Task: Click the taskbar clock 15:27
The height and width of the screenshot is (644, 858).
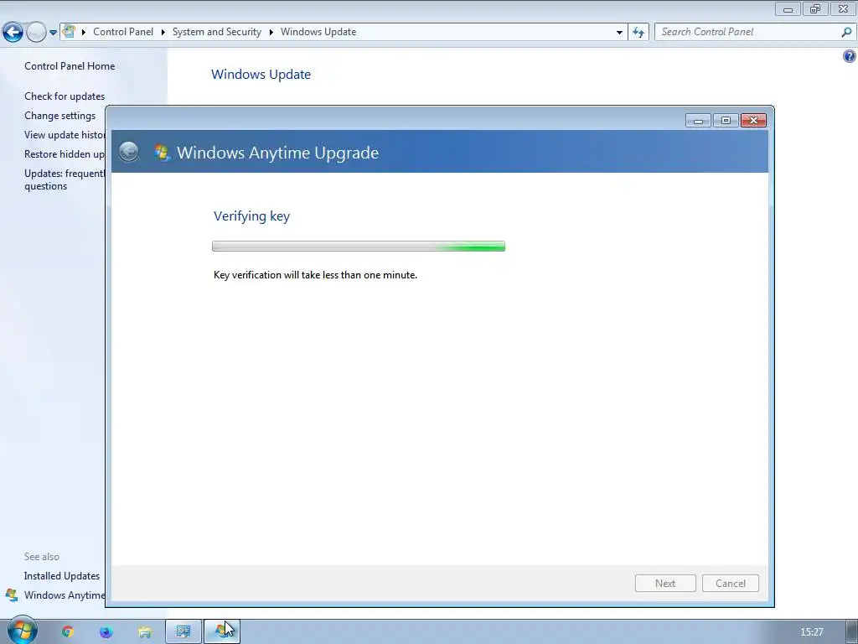Action: coord(811,632)
